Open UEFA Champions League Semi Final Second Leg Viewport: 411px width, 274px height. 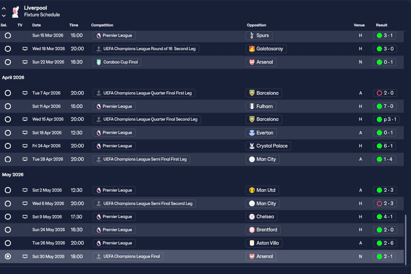144,204
